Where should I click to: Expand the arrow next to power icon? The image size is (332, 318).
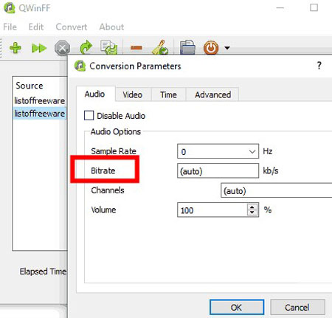coord(227,48)
